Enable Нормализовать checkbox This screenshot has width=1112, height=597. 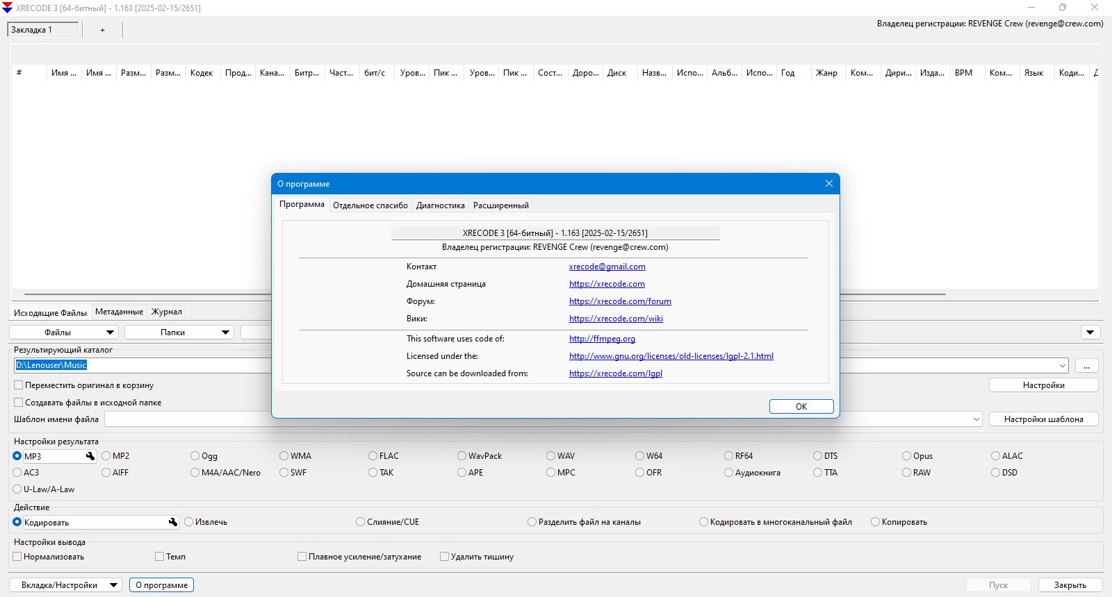[17, 557]
